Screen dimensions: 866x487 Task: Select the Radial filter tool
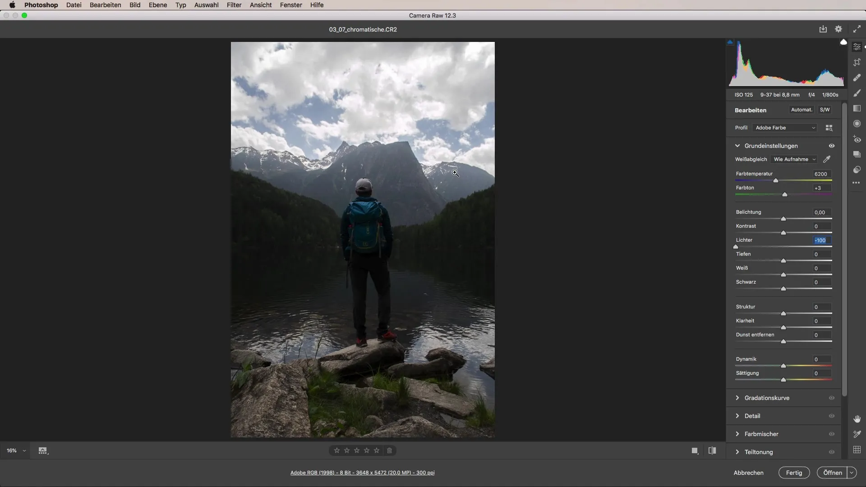[857, 124]
